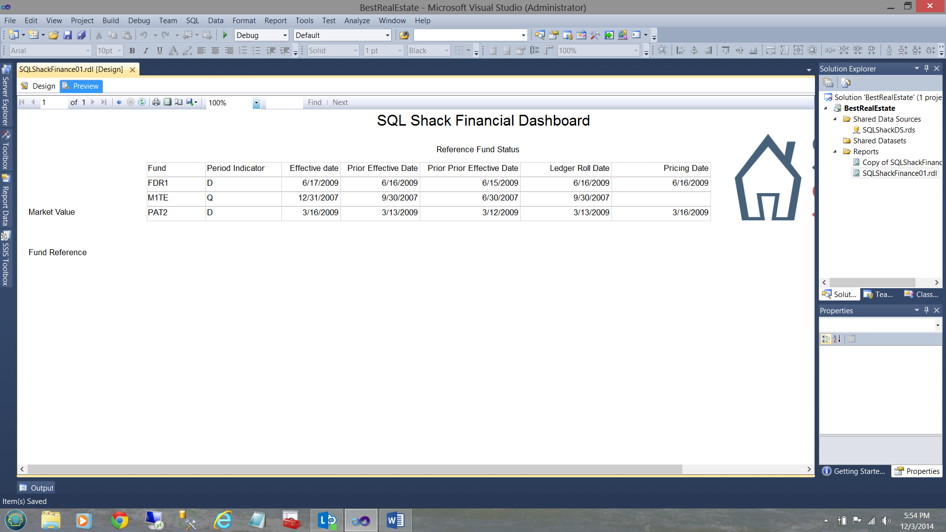The height and width of the screenshot is (532, 946).
Task: Toggle categorized view in Properties panel
Action: [x=826, y=339]
